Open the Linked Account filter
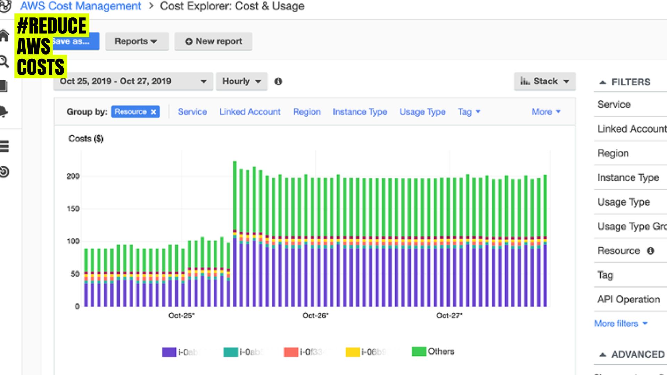The height and width of the screenshot is (375, 667). coord(630,129)
